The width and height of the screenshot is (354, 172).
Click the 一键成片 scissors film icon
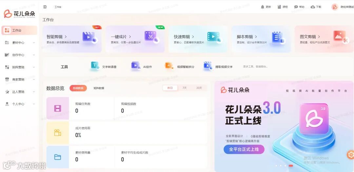point(152,37)
